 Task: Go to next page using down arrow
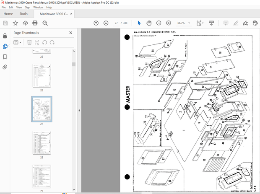[106, 23]
